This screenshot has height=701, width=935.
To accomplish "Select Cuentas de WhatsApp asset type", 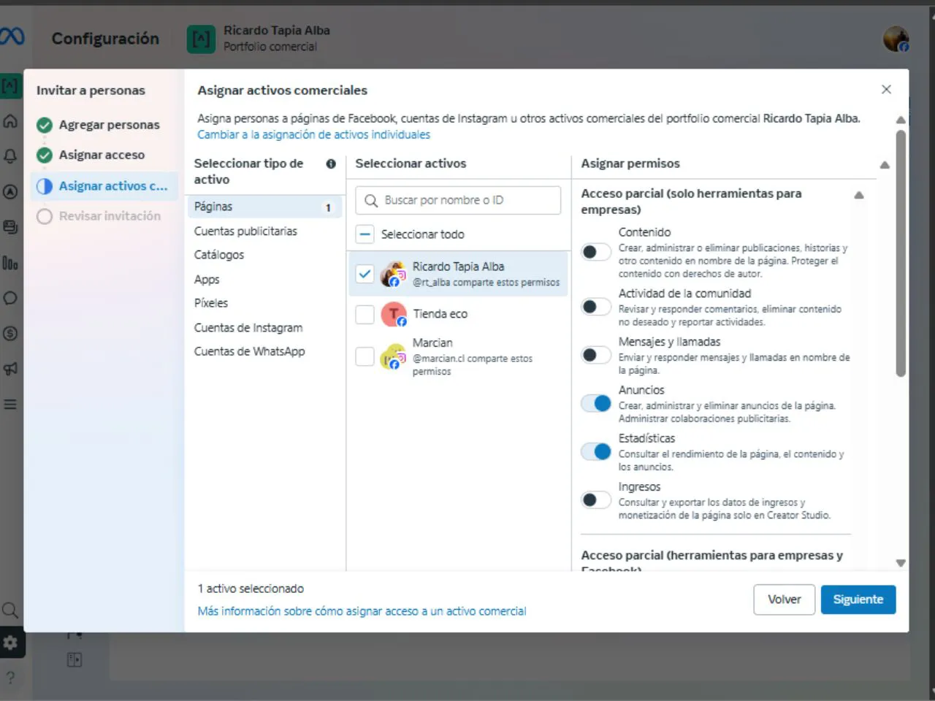I will [x=249, y=351].
